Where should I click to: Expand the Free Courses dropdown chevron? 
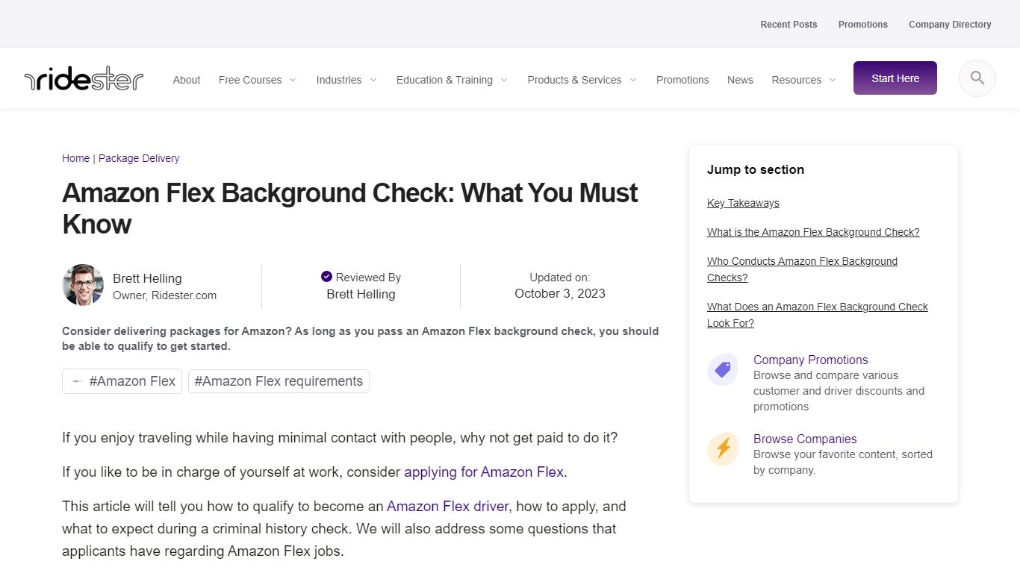pyautogui.click(x=292, y=80)
